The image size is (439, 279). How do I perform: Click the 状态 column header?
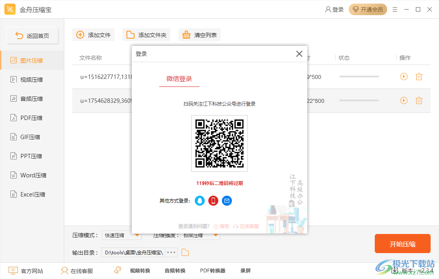[x=344, y=58]
